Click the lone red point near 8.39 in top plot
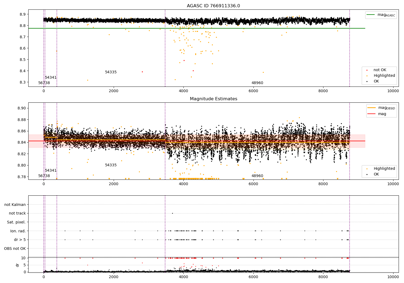 (142, 72)
